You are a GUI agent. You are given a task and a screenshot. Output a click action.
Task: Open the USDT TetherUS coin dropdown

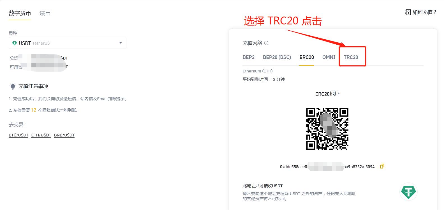tap(68, 43)
